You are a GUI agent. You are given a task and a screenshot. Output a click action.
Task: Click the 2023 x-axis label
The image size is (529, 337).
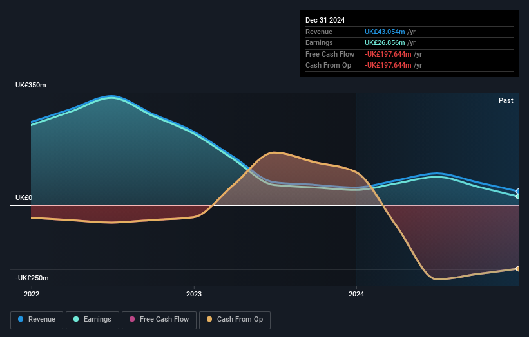194,295
